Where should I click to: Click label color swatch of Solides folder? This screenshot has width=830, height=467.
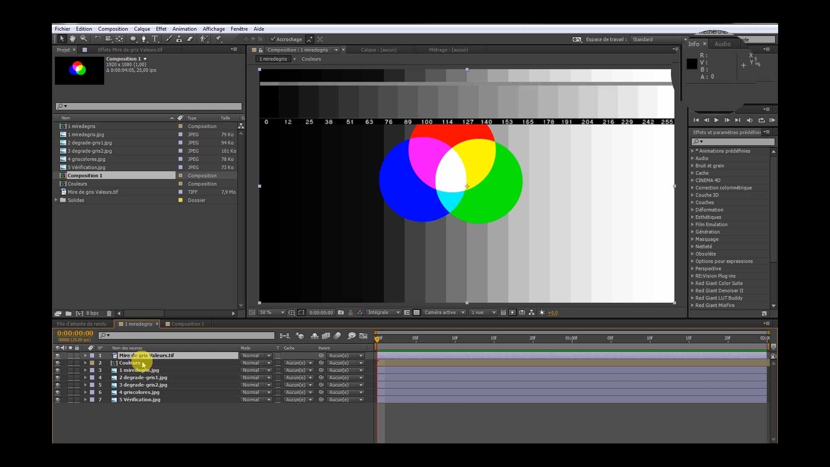click(181, 200)
